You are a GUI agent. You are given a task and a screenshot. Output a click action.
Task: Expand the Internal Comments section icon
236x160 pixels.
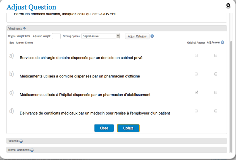click(x=32, y=150)
